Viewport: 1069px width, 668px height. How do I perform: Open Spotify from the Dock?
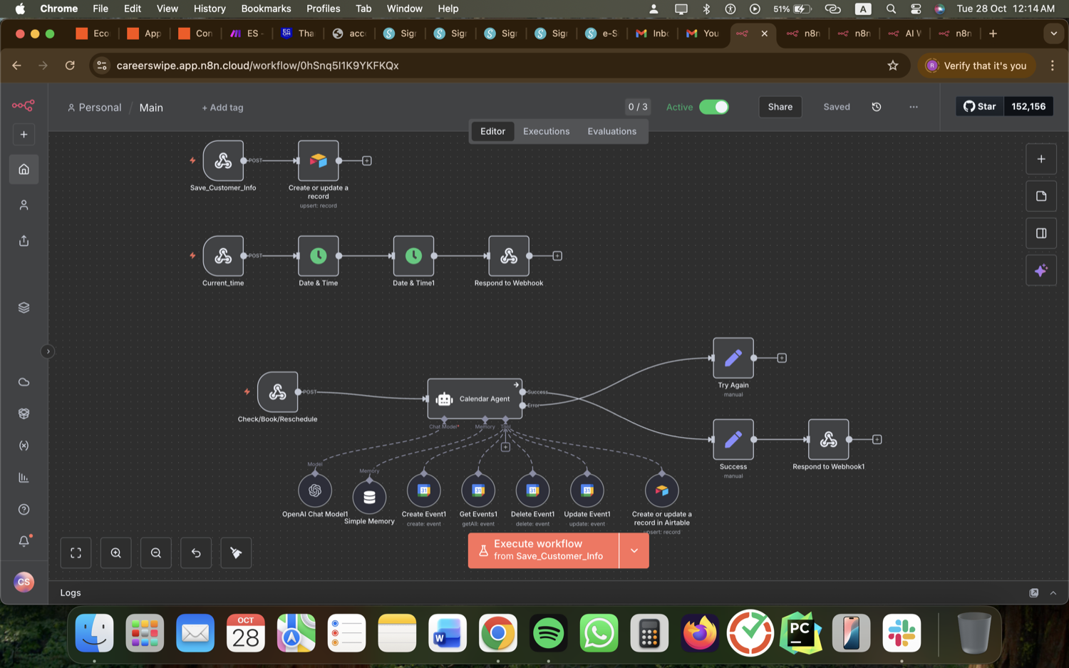tap(548, 633)
